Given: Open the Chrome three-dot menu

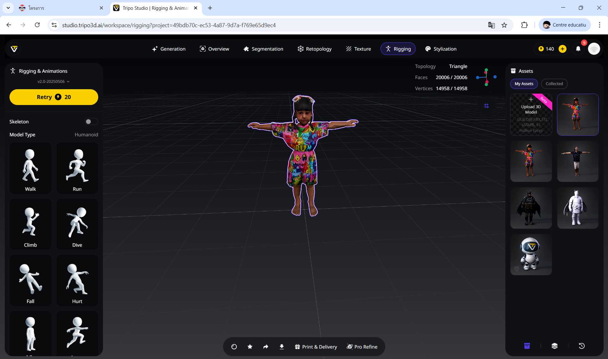Looking at the screenshot, I should tap(599, 25).
